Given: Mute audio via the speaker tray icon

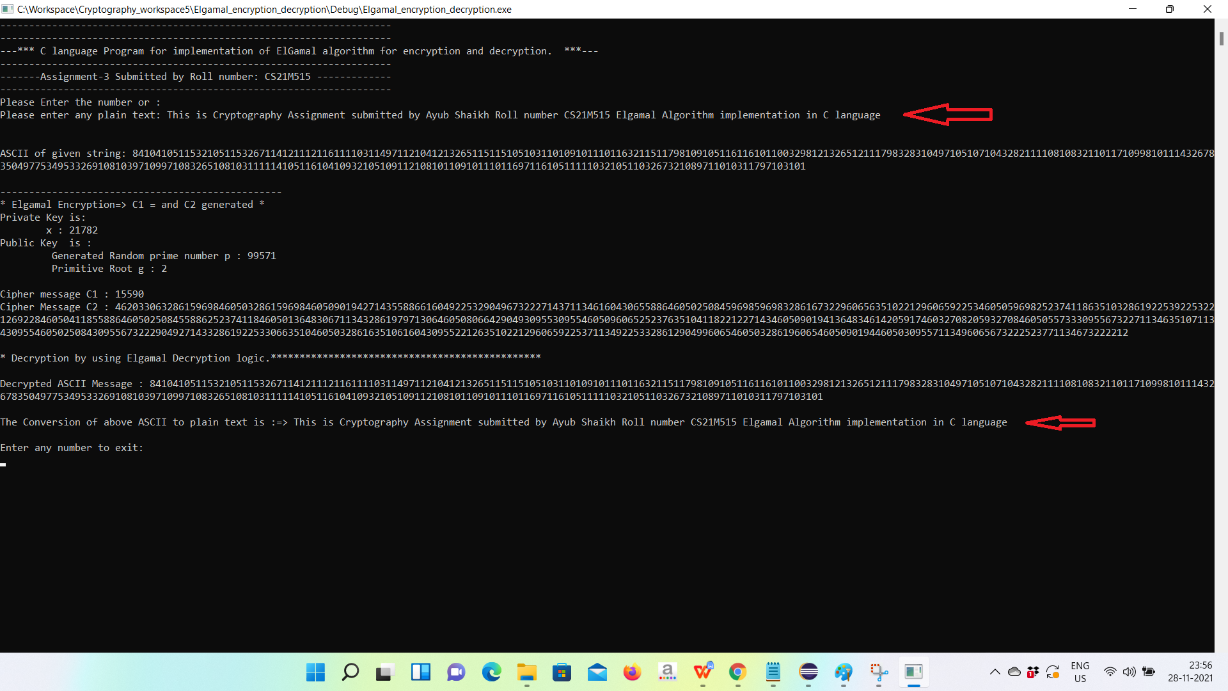Looking at the screenshot, I should coord(1129,672).
